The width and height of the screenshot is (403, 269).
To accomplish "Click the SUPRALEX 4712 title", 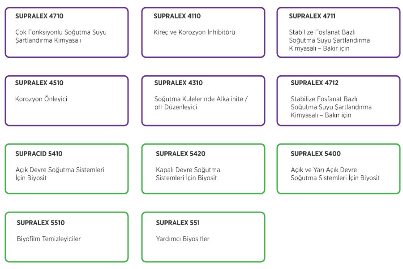I will [x=315, y=83].
